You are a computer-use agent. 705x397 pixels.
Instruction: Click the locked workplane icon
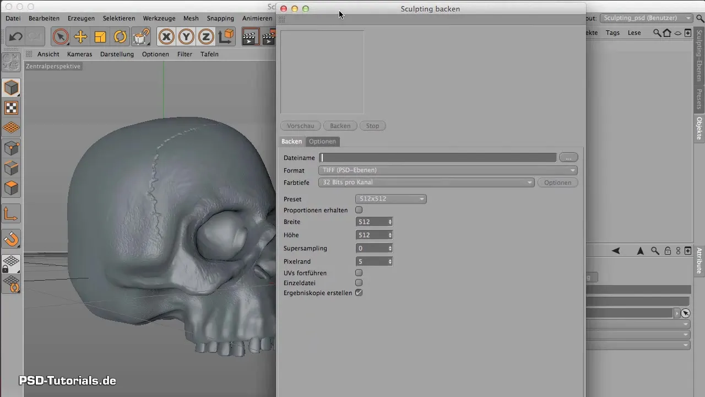(x=12, y=263)
